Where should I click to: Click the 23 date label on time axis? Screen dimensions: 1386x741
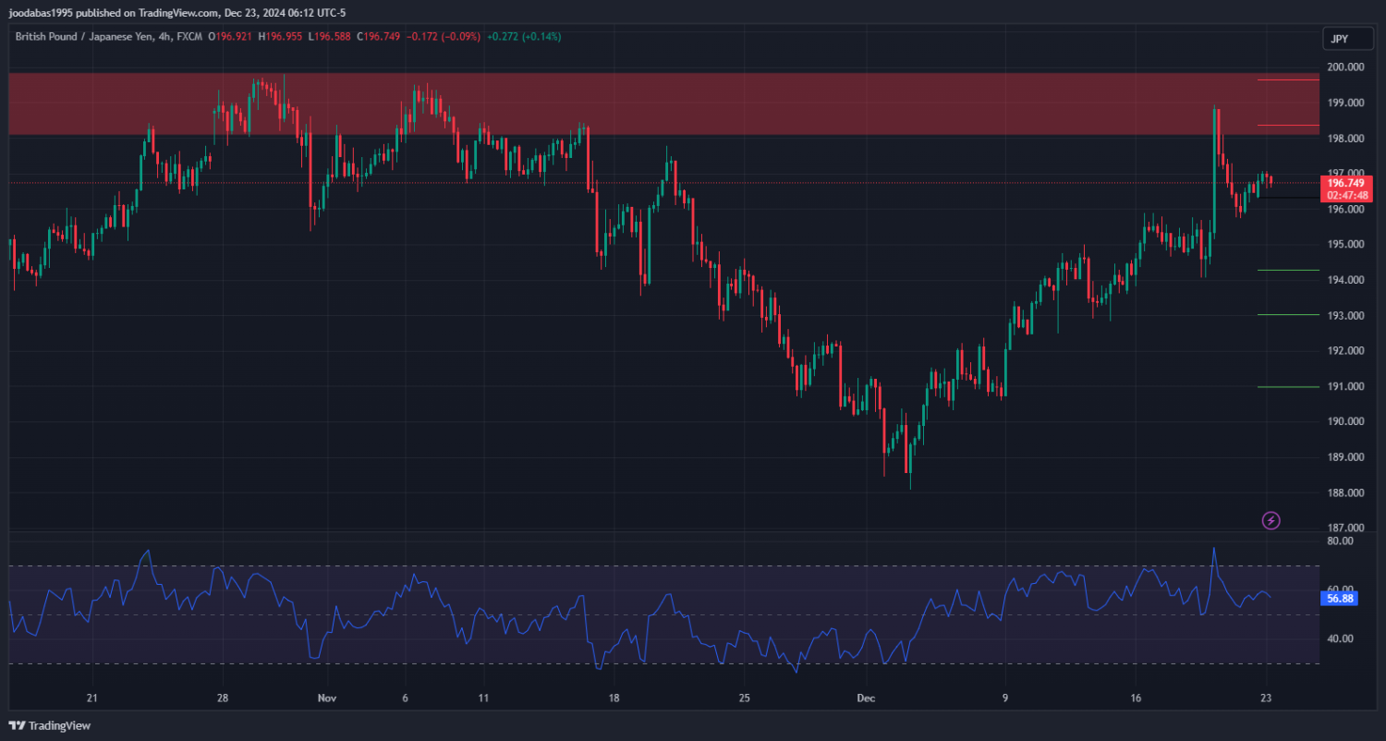1266,698
